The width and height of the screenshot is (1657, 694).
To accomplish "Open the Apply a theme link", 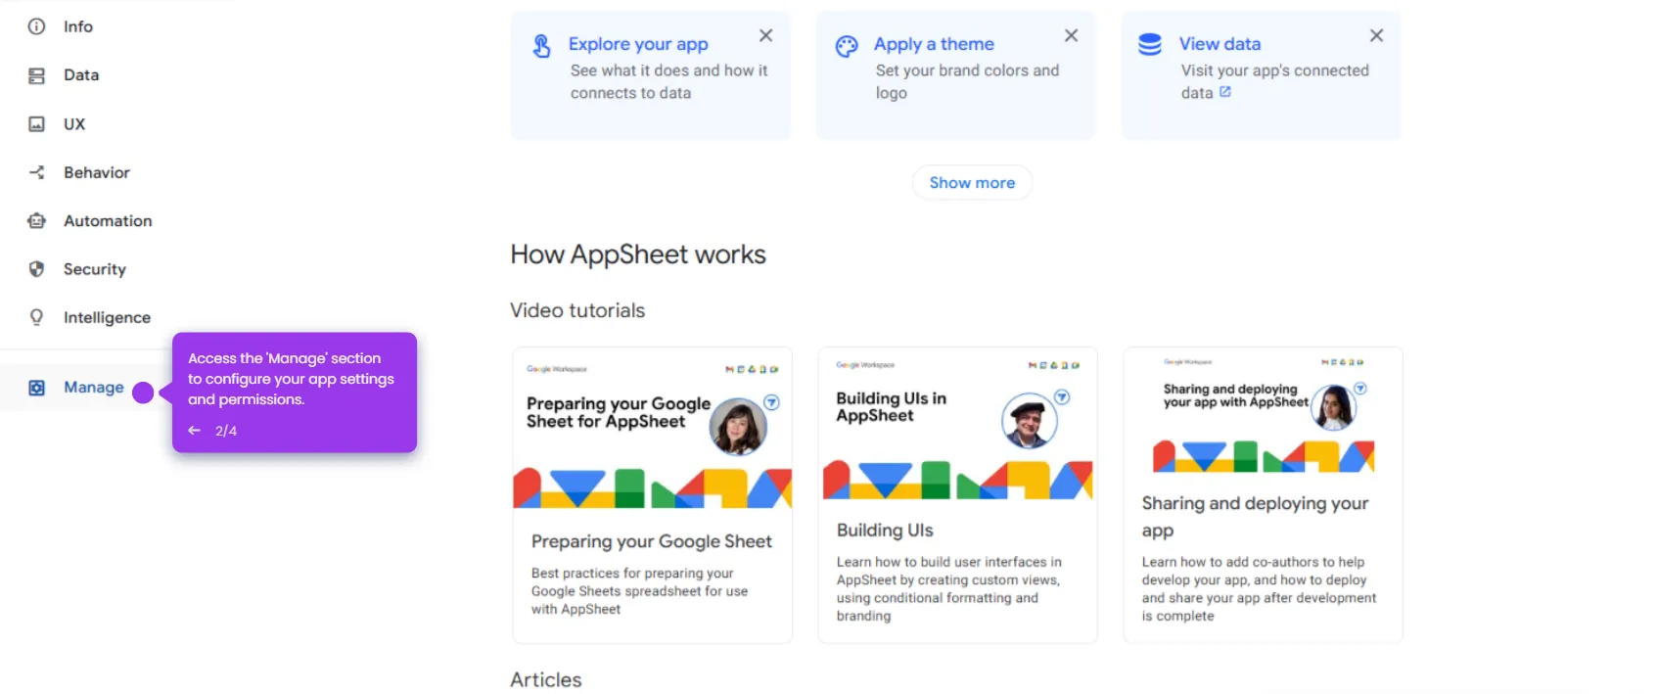I will pyautogui.click(x=934, y=44).
